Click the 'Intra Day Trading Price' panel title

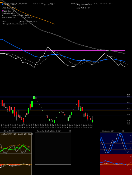pyautogui.click(x=46, y=131)
